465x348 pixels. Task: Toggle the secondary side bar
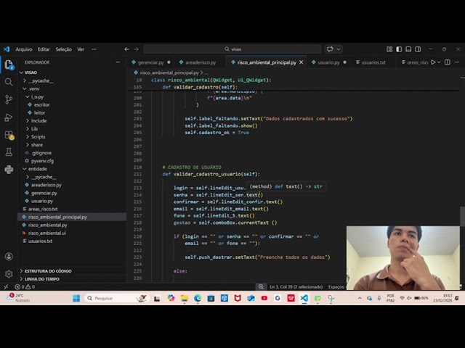[x=418, y=49]
